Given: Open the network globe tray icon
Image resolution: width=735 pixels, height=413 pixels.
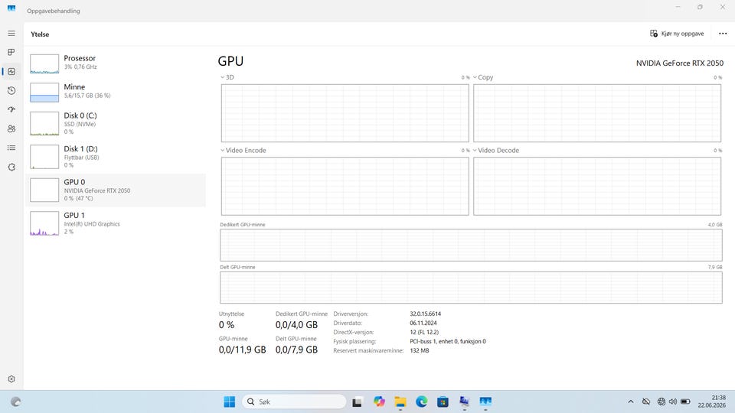Looking at the screenshot, I should pos(661,402).
